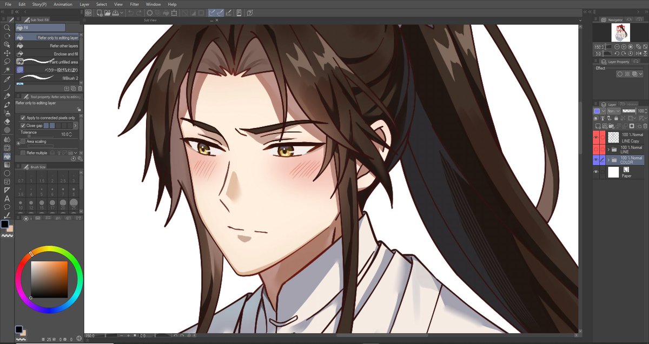Open the Animation menu
Image resolution: width=649 pixels, height=344 pixels.
coord(63,4)
